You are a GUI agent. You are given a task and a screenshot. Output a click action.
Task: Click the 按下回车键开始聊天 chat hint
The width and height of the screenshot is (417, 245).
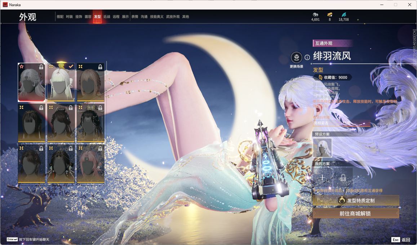(34, 240)
